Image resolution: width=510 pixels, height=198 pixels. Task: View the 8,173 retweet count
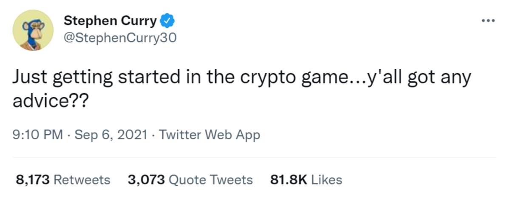click(33, 180)
